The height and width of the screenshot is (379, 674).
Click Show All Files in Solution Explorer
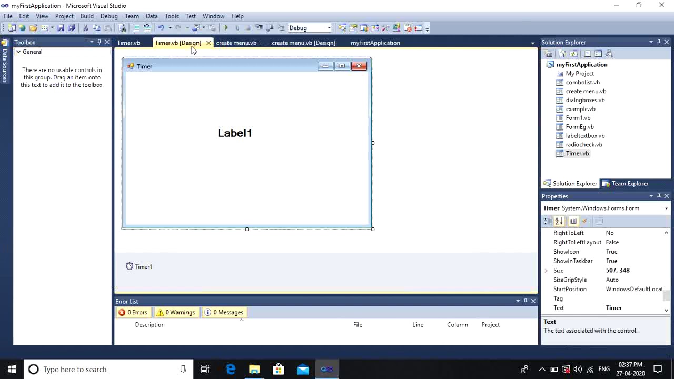pyautogui.click(x=562, y=53)
